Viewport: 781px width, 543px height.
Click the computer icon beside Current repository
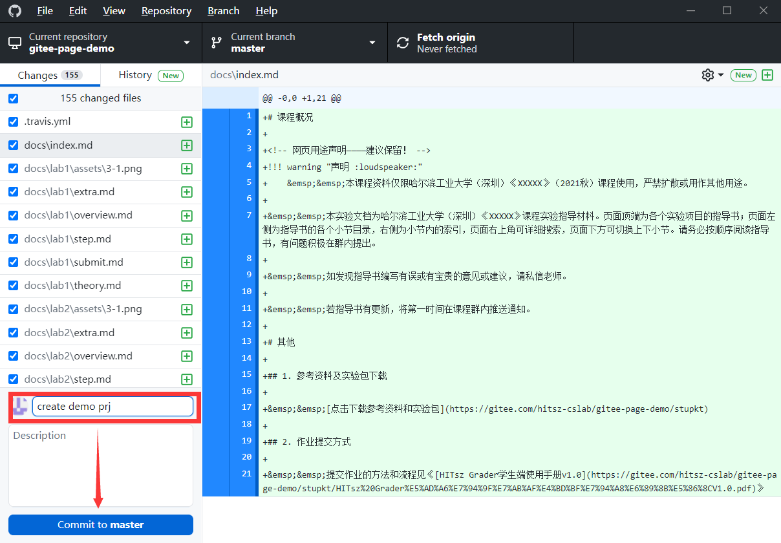(x=14, y=43)
